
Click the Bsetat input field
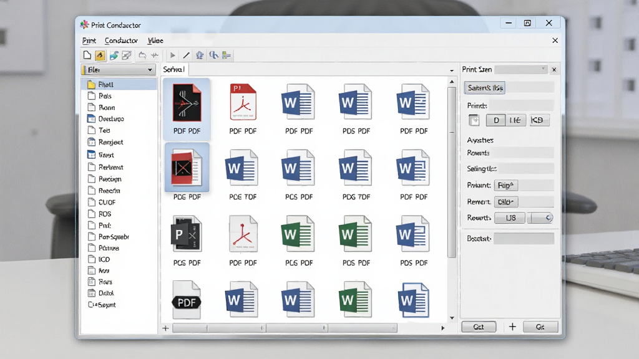coord(524,239)
